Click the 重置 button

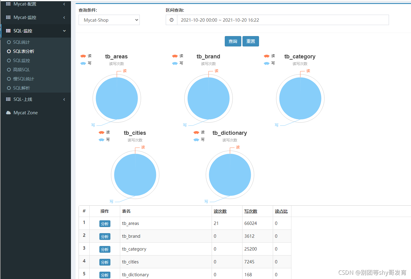pos(251,41)
